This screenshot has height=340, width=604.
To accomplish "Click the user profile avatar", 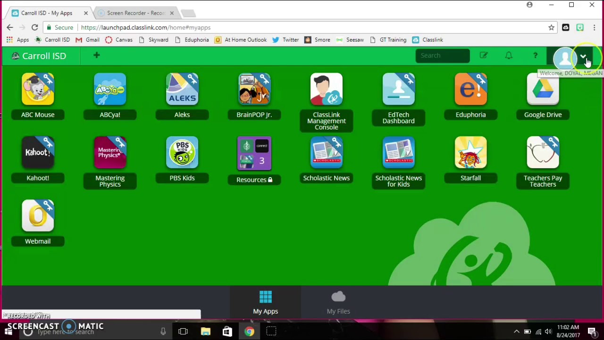I will pos(564,58).
